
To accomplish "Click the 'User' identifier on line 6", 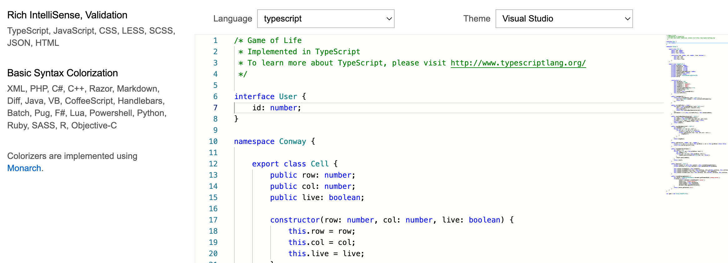I will [x=288, y=97].
